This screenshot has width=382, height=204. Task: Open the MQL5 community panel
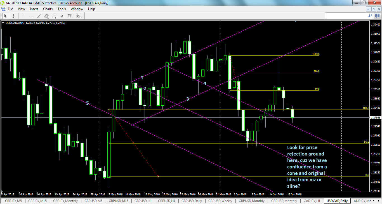click(377, 16)
